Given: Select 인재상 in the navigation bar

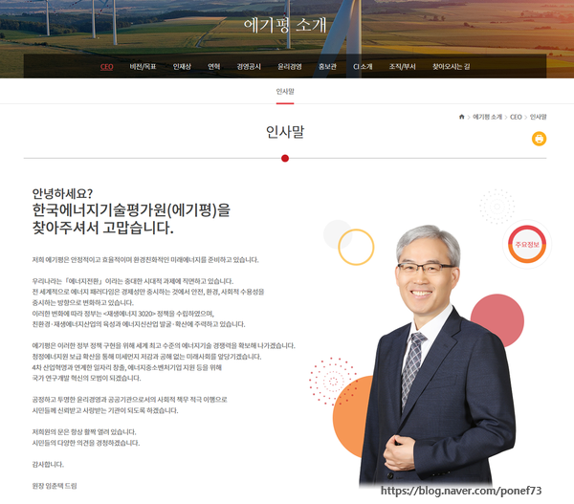Looking at the screenshot, I should 182,67.
